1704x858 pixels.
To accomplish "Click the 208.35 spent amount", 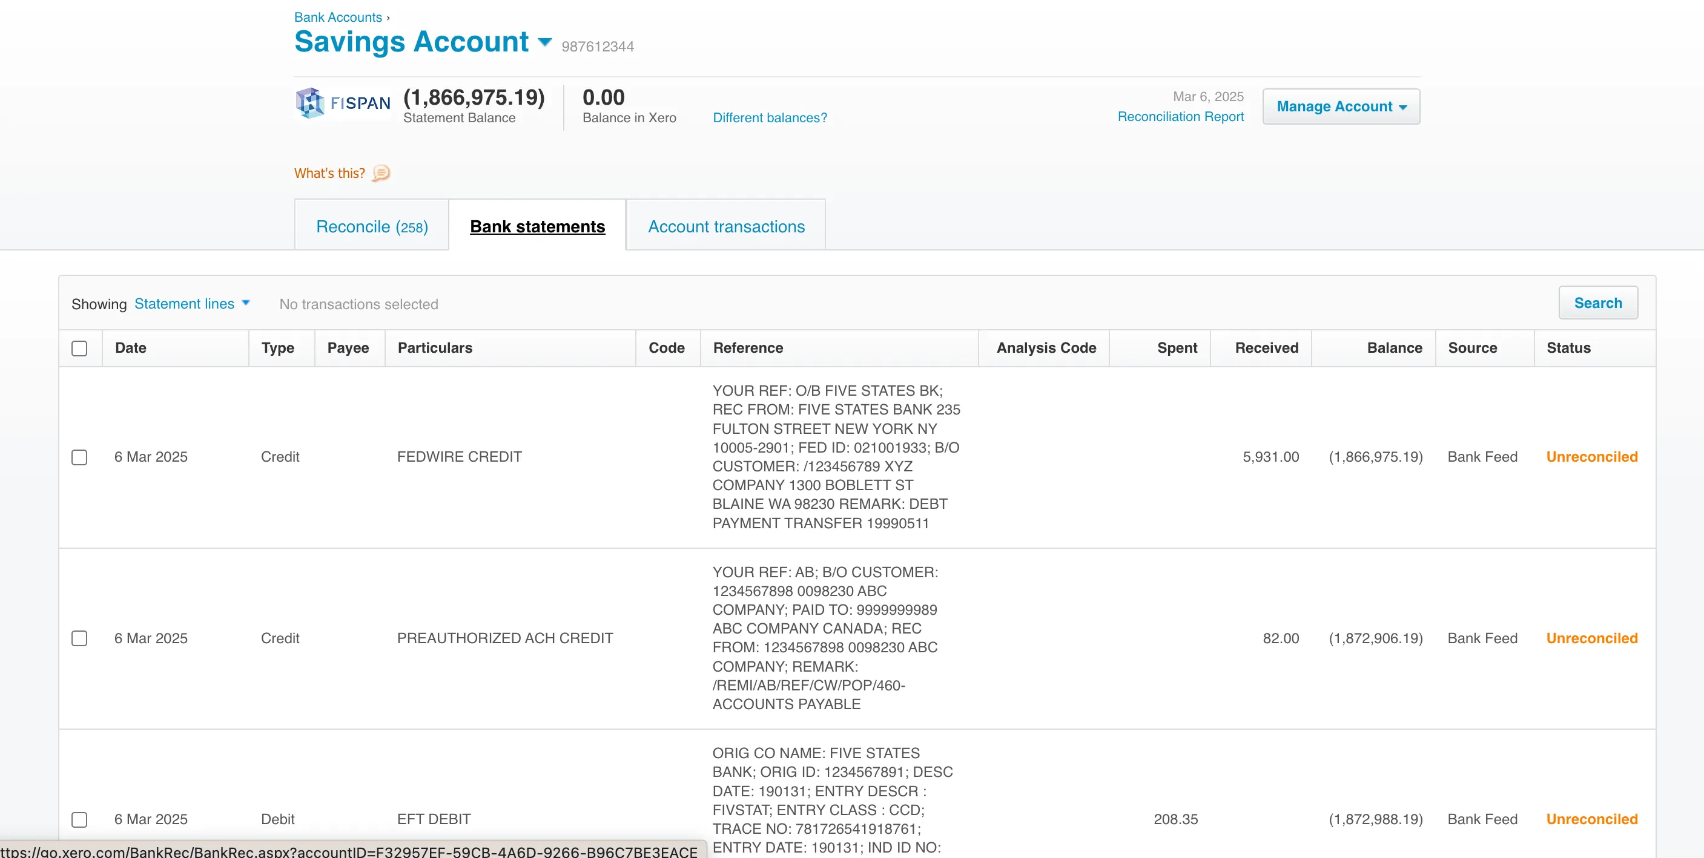I will coord(1175,819).
